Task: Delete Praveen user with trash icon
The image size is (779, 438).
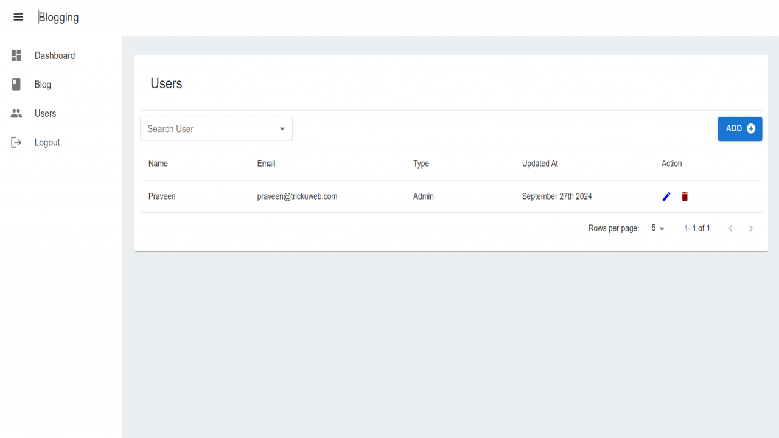Action: [685, 196]
